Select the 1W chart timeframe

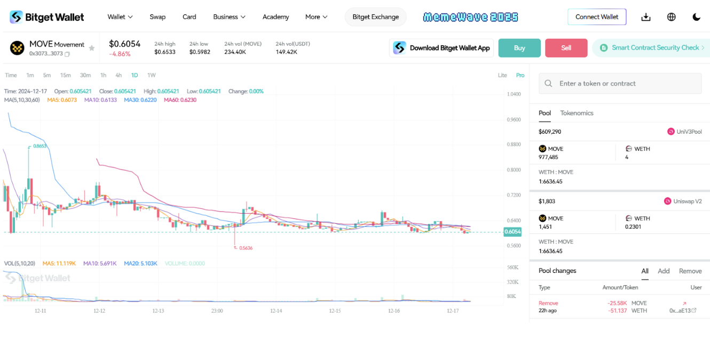point(152,75)
